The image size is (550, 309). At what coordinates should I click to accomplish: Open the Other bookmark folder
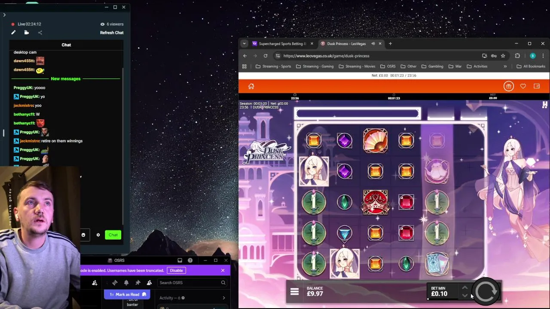tap(409, 67)
